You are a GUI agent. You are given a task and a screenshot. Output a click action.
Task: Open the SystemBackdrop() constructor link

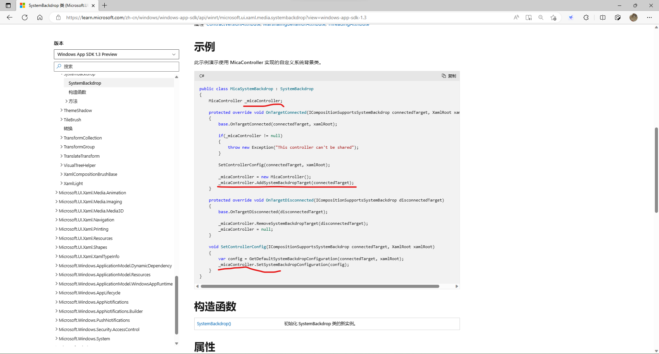[x=213, y=324]
